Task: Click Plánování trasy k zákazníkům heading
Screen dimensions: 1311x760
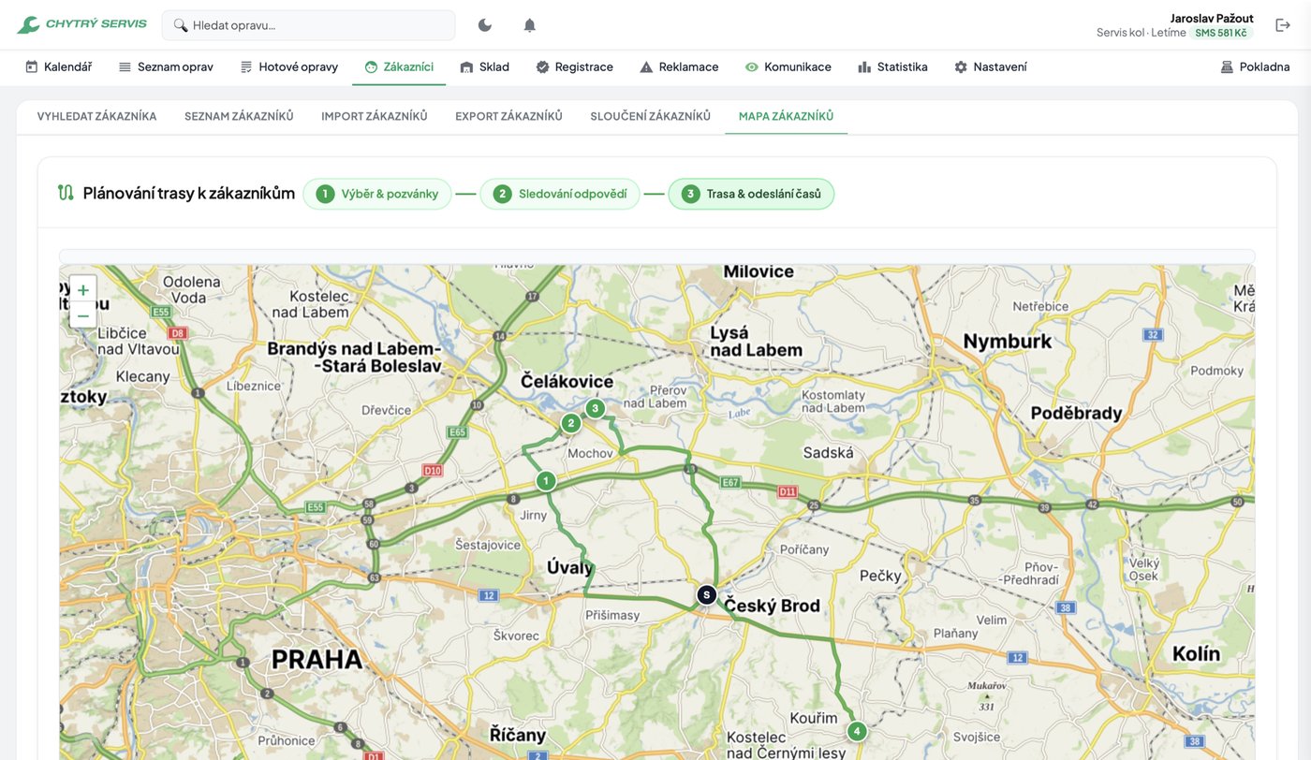Action: point(189,194)
